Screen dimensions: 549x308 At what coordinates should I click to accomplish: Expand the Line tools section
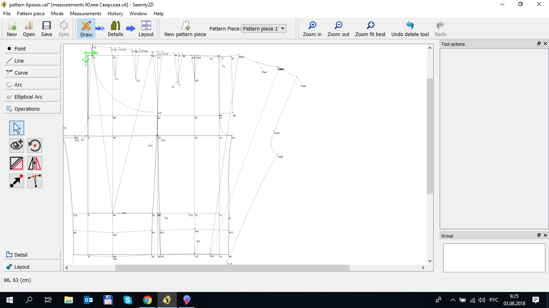[33, 61]
